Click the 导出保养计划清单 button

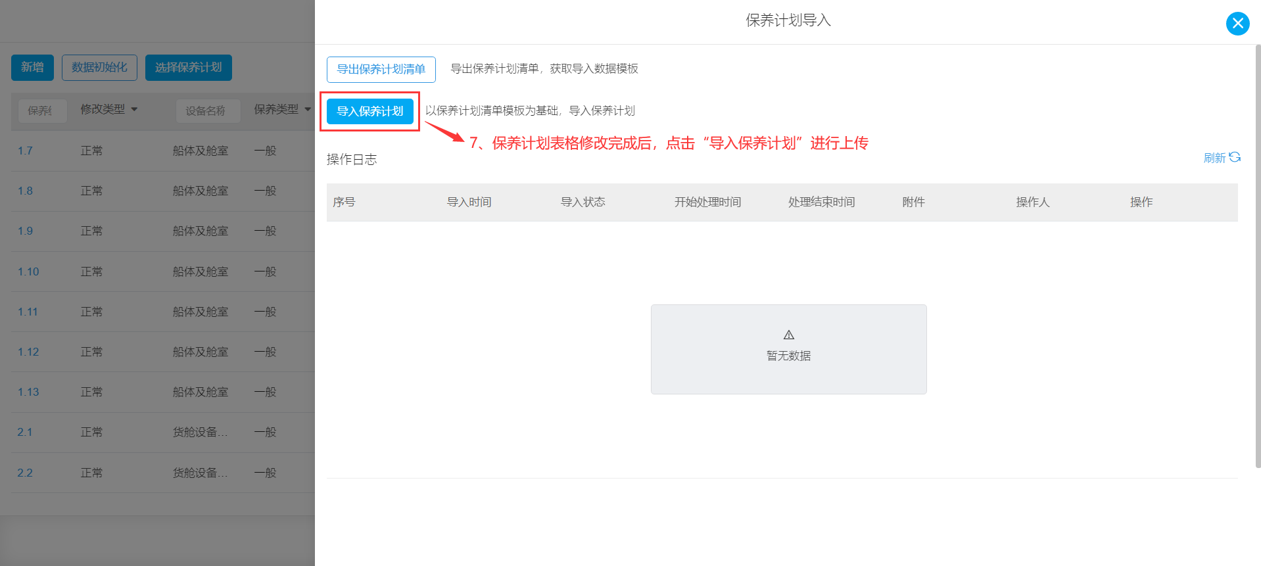pos(381,69)
